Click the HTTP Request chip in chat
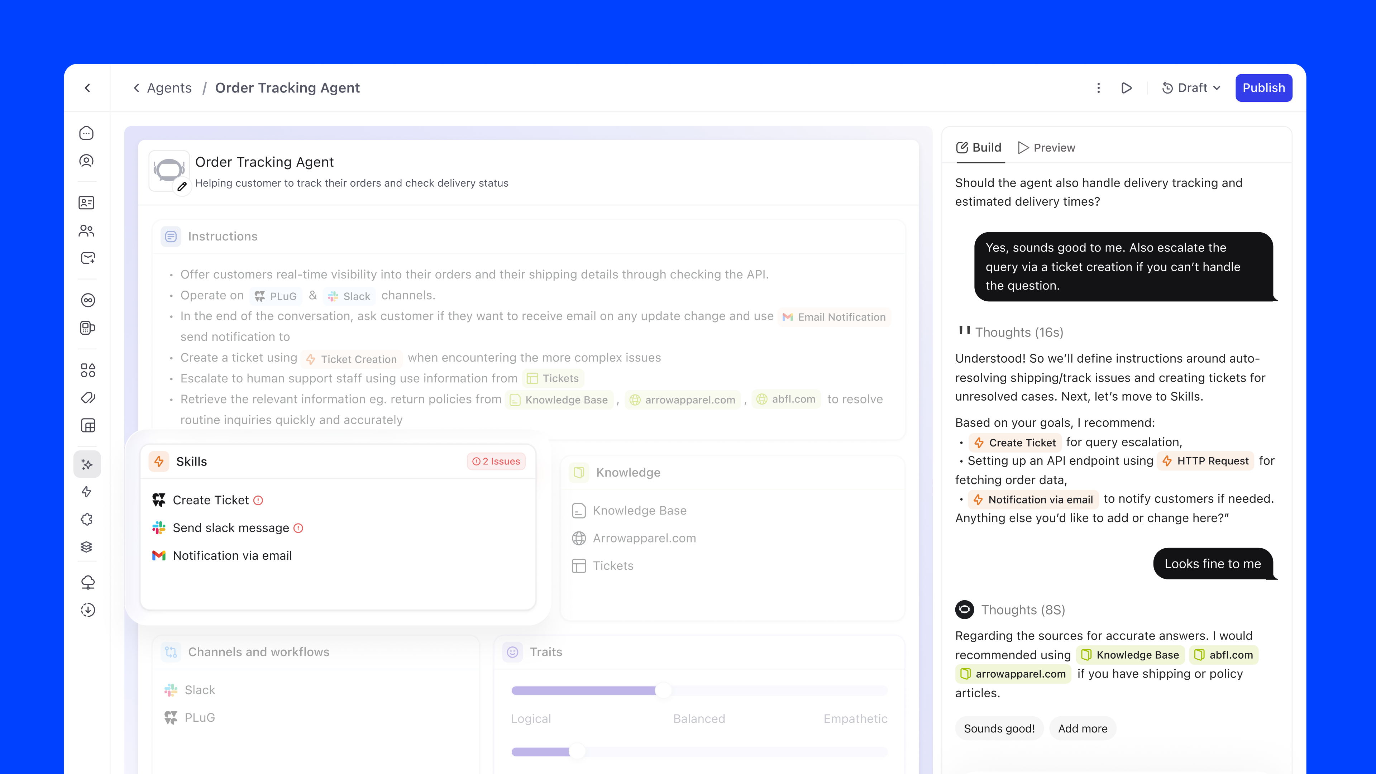Image resolution: width=1376 pixels, height=774 pixels. 1206,462
